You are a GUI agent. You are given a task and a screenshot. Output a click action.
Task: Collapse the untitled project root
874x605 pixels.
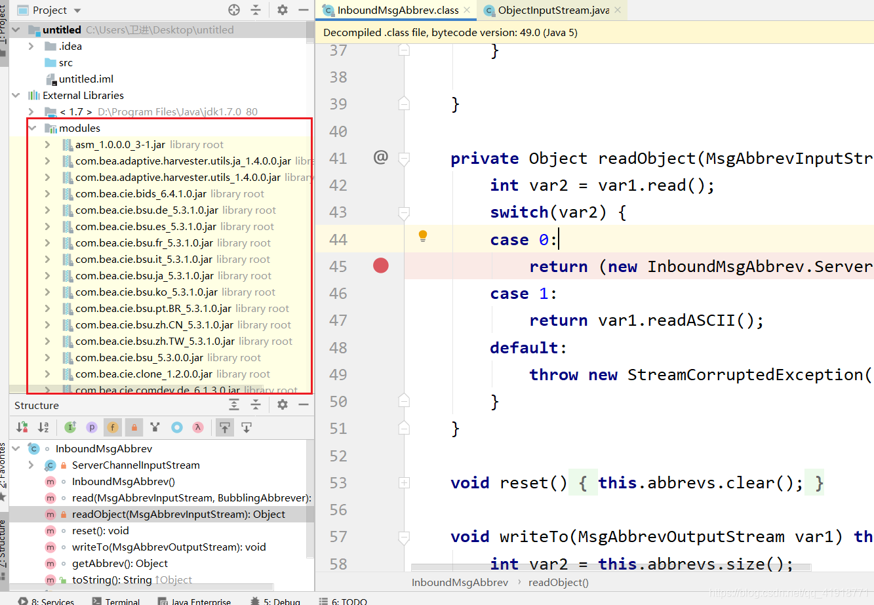[x=16, y=29]
